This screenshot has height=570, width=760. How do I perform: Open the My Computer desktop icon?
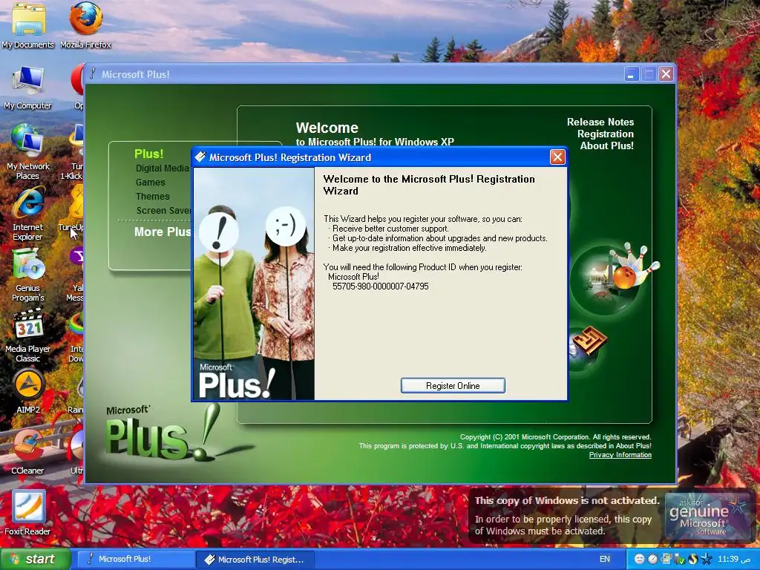[x=27, y=88]
